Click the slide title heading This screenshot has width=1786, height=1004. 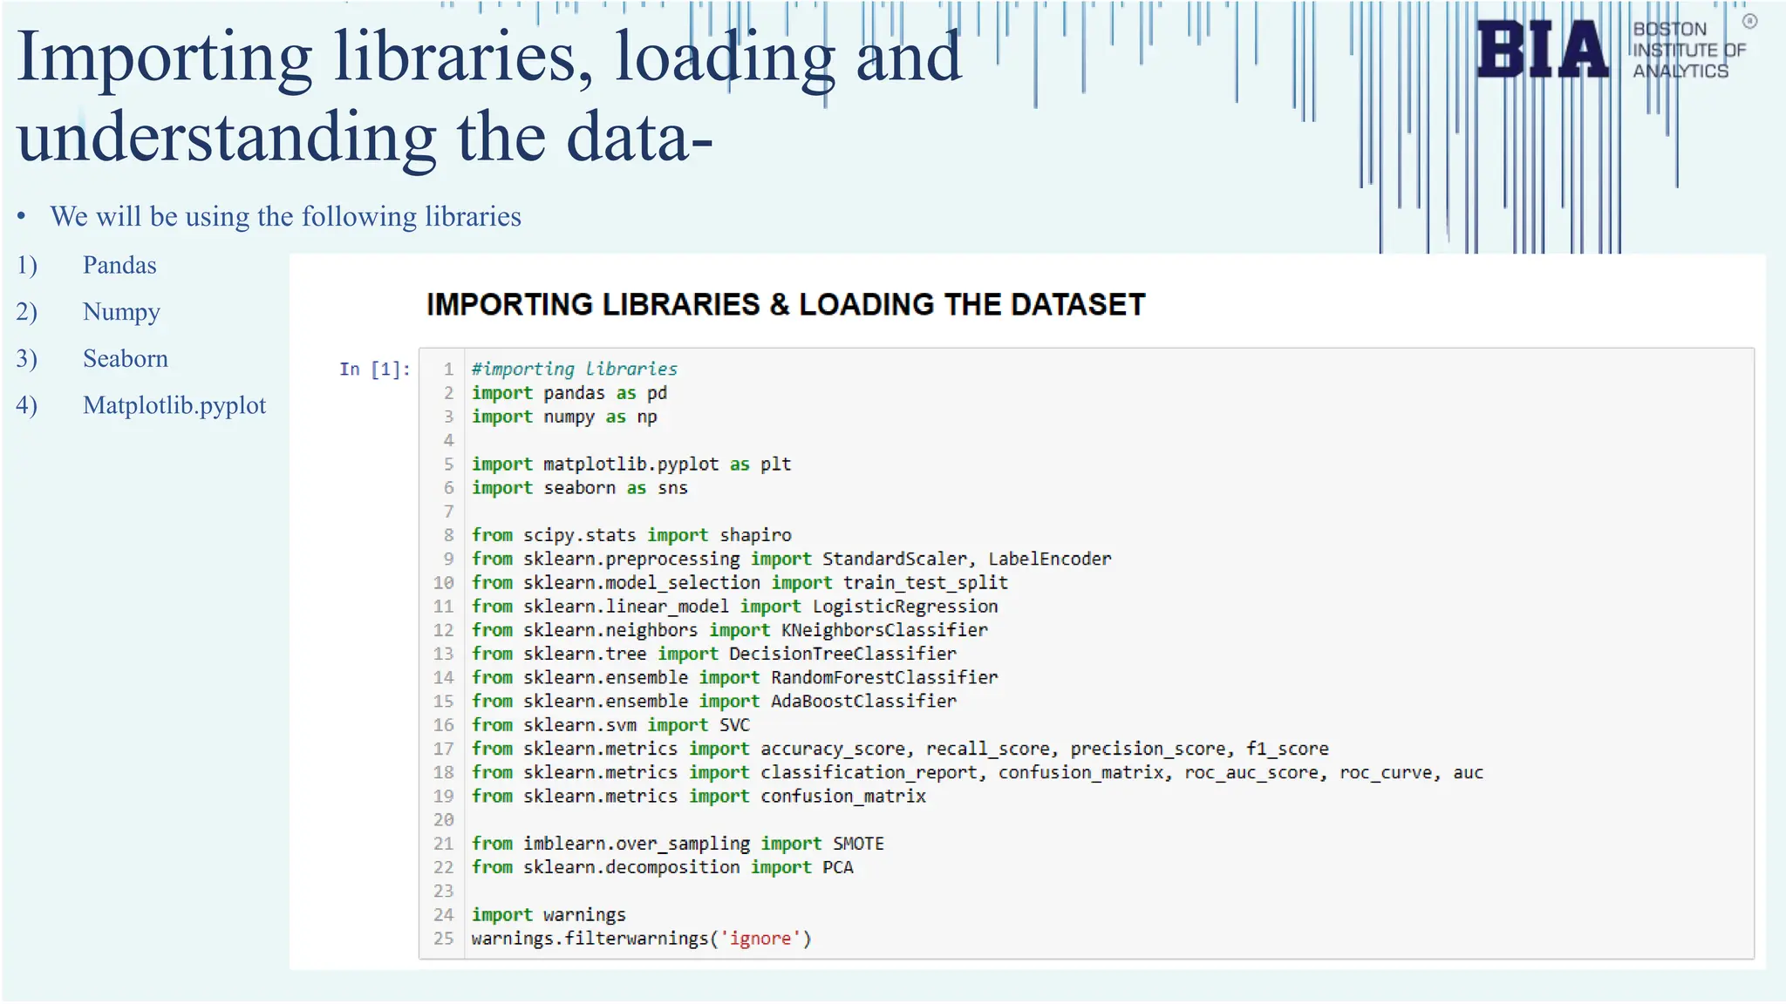pyautogui.click(x=488, y=96)
